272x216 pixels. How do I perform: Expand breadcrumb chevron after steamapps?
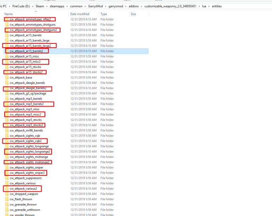pyautogui.click(x=67, y=6)
